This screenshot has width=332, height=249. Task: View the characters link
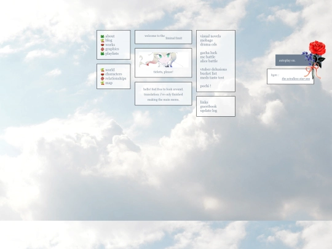(x=114, y=74)
